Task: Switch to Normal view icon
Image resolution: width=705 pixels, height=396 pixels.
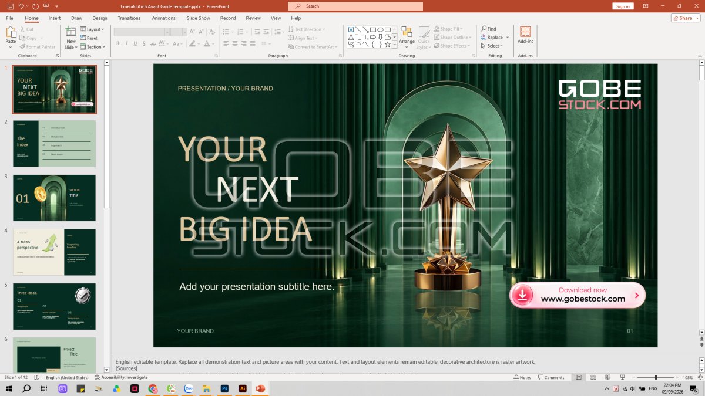Action: 579,377
